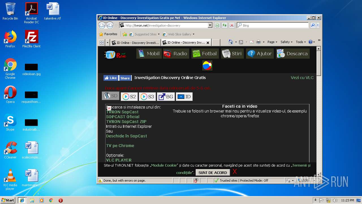Open the tab list dropdown arrow
Image resolution: width=362 pixels, height=204 pixels.
coord(107,42)
